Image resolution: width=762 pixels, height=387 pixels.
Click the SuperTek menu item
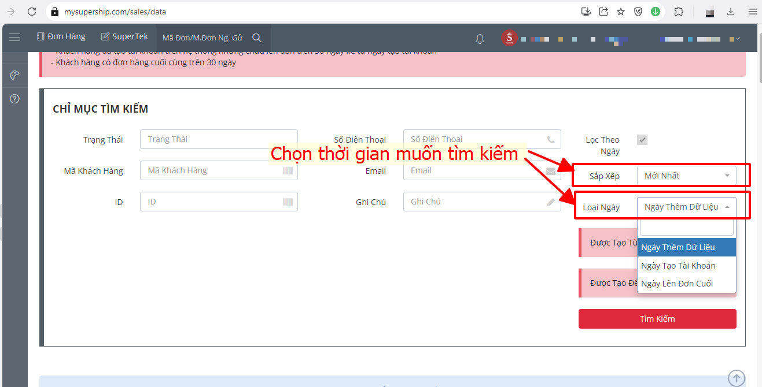point(124,36)
